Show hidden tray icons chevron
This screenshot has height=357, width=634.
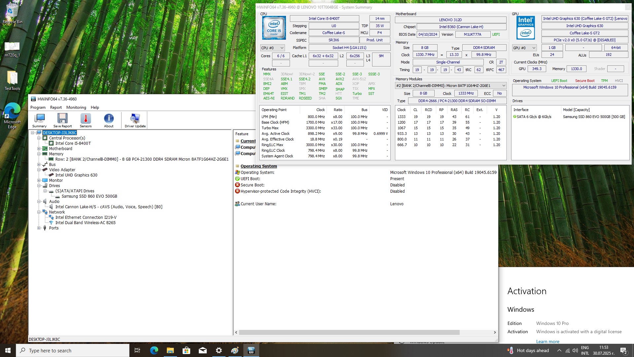pos(559,350)
